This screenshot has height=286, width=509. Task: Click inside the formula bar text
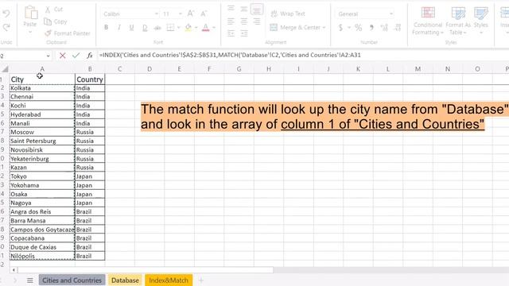[230, 55]
